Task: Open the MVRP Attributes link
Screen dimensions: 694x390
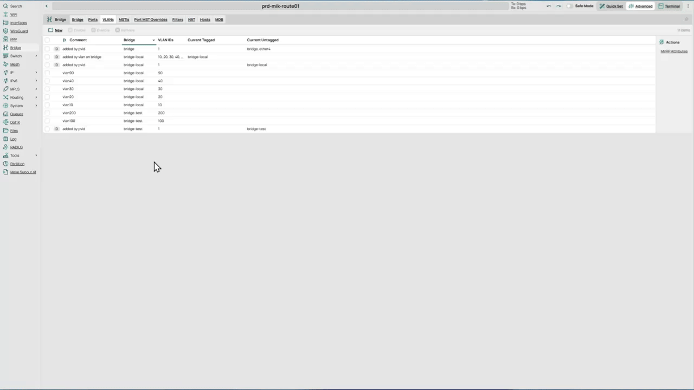Action: click(674, 51)
